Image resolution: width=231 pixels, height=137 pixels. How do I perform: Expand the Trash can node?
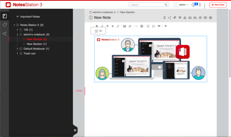coord(17,53)
